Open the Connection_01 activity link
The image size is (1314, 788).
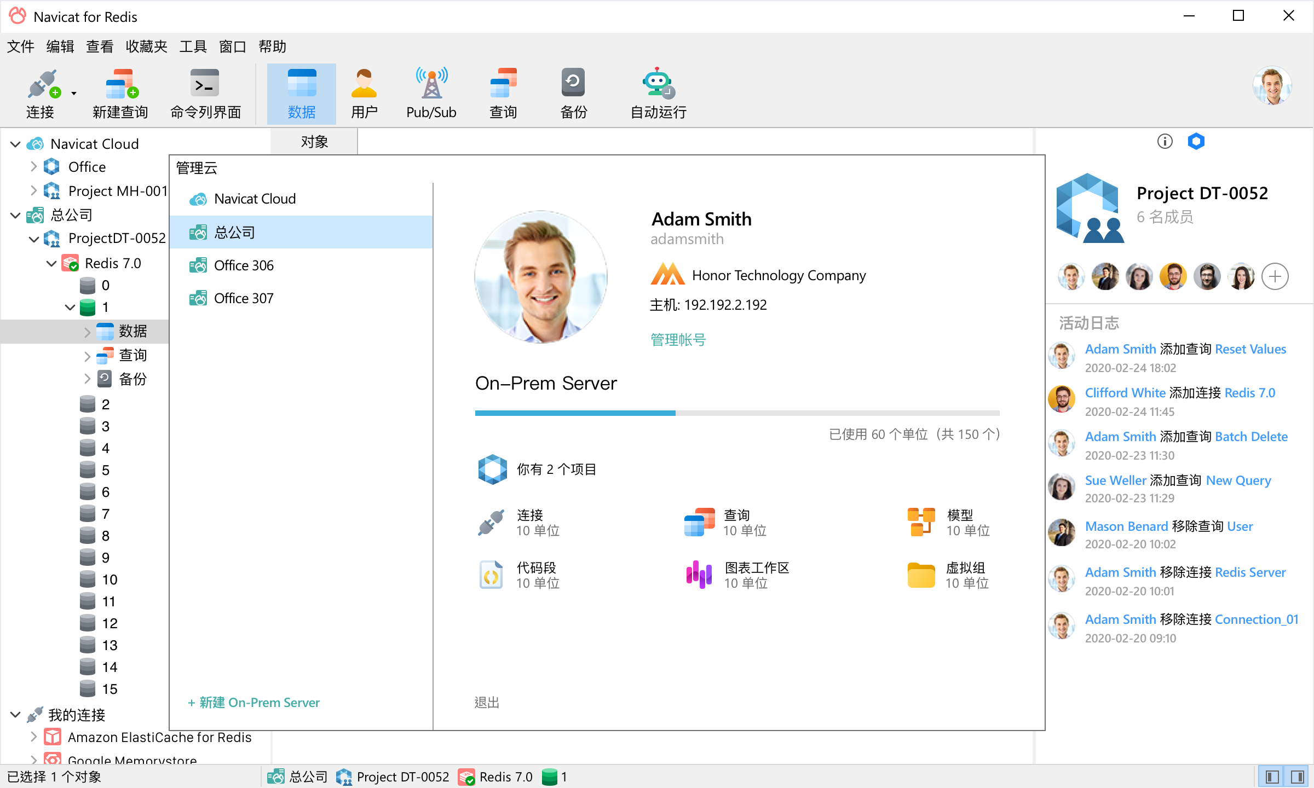point(1257,619)
